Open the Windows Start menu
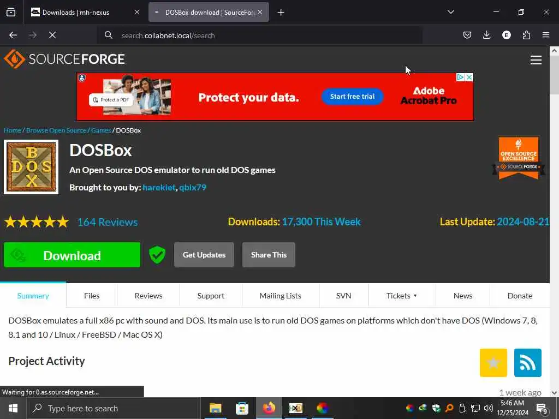559x419 pixels. click(13, 408)
